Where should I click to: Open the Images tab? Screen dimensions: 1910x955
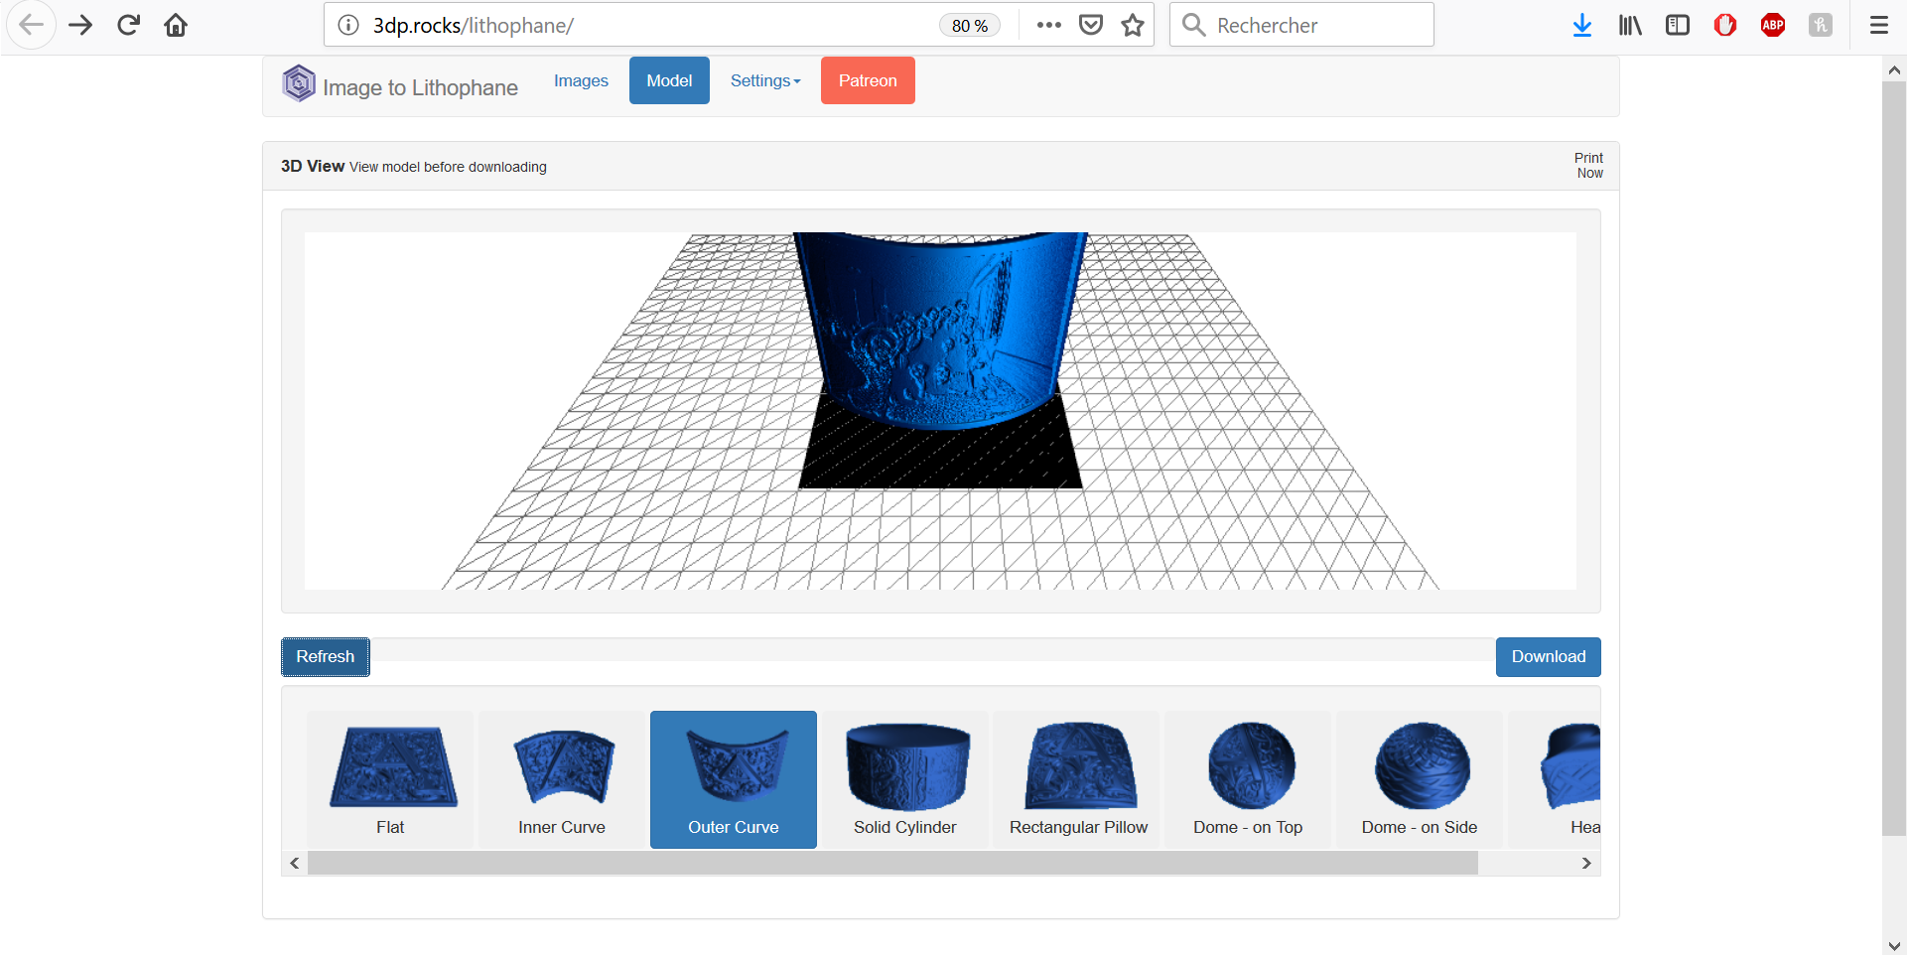click(581, 80)
